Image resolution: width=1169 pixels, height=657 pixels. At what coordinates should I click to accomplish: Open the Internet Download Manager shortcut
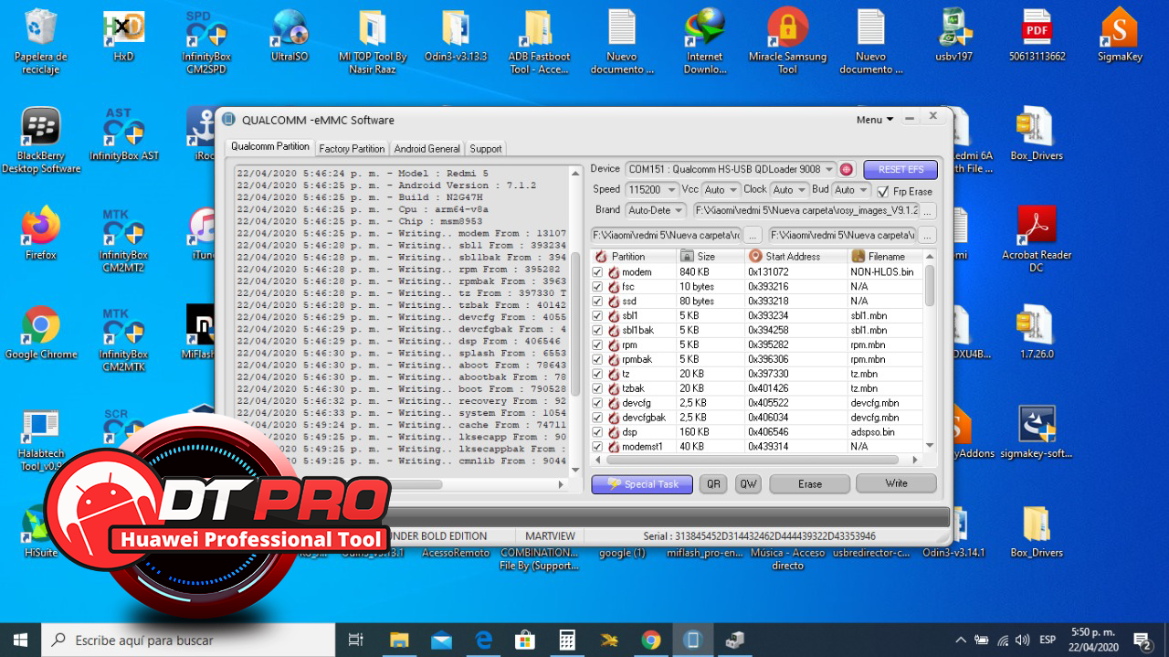[705, 41]
